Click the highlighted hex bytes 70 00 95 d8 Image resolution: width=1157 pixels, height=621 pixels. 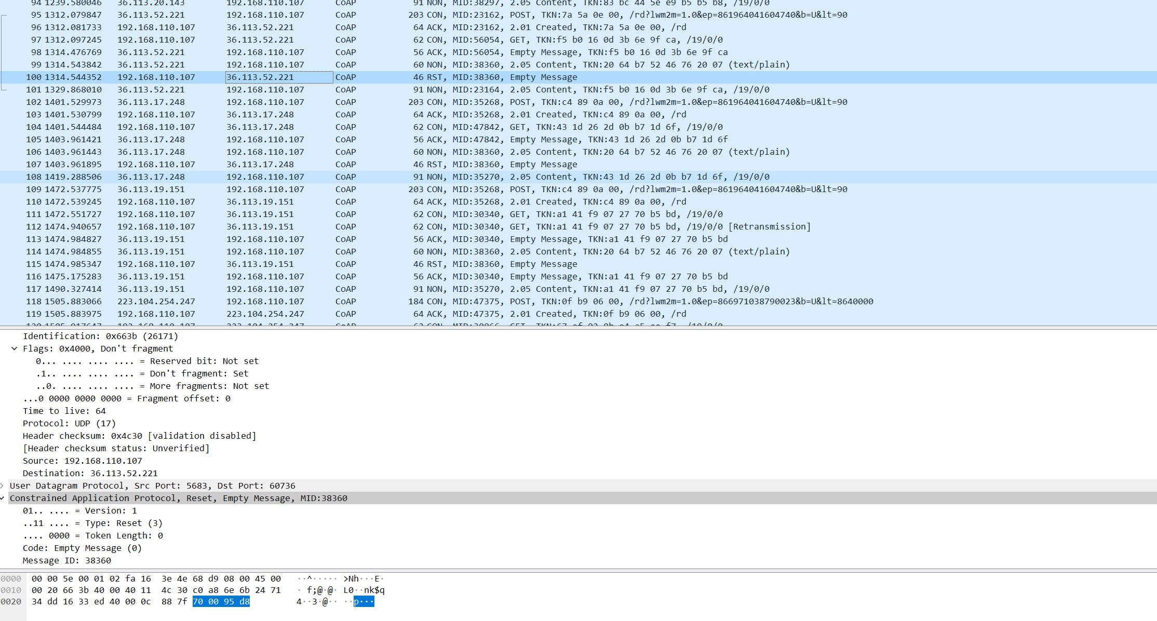click(x=221, y=601)
